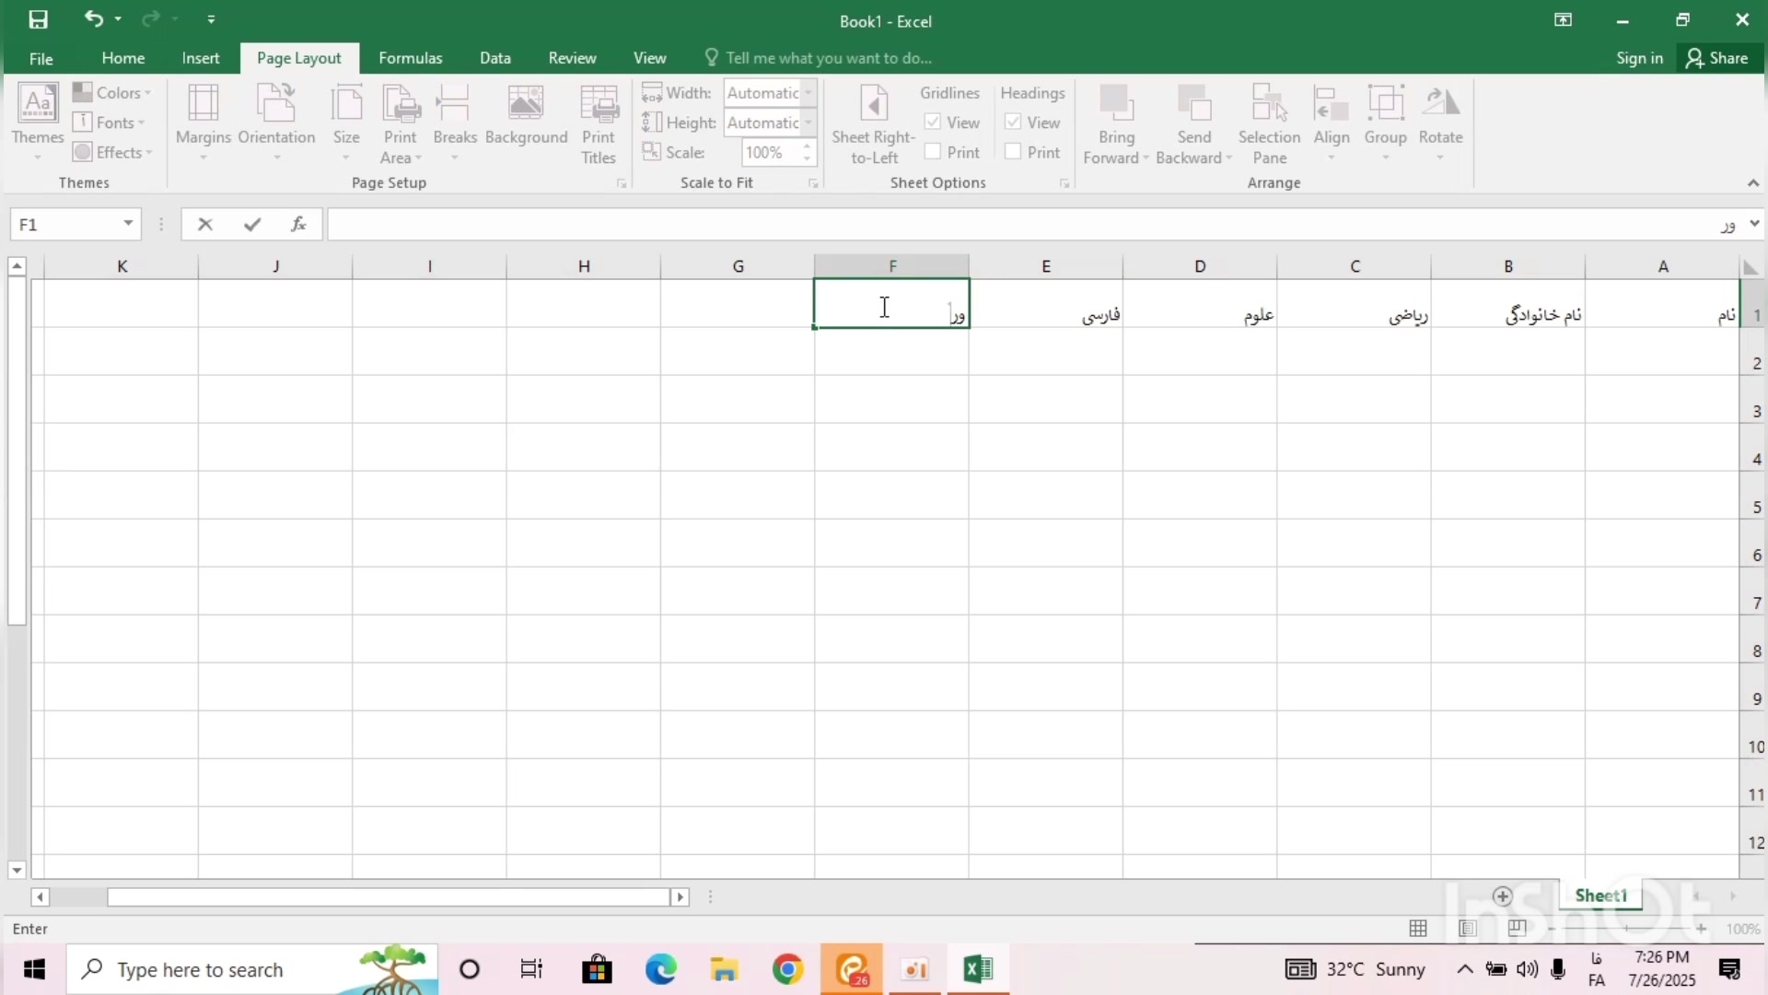Increase Scale percentage with up stepper
The height and width of the screenshot is (995, 1768).
point(808,146)
